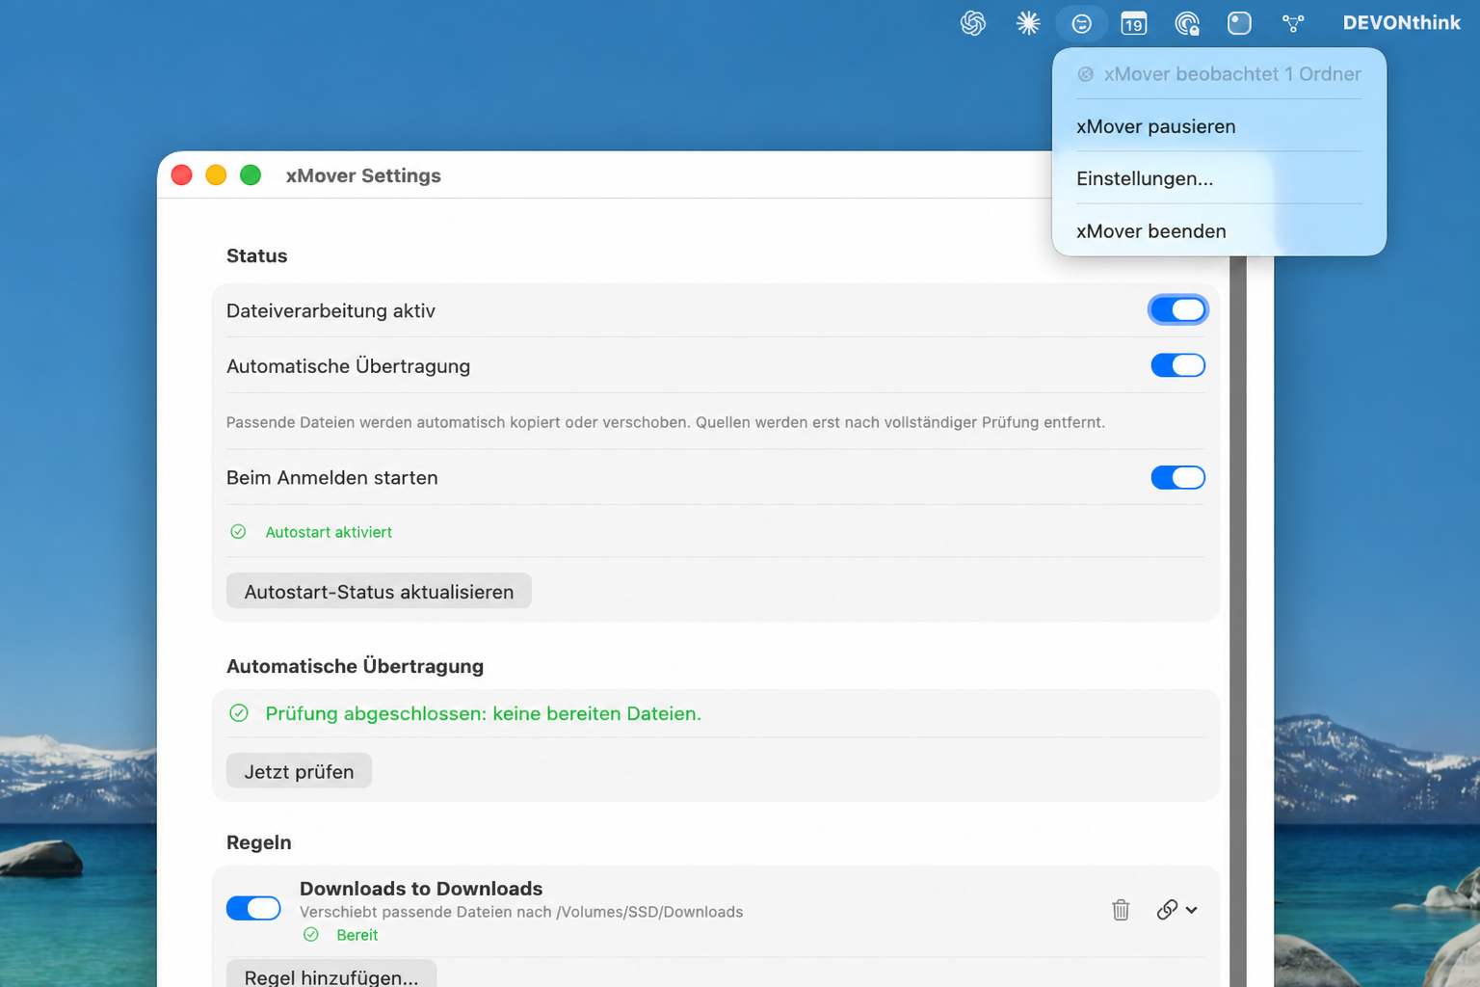
Task: Click the rounded square menu bar icon
Action: [1239, 23]
